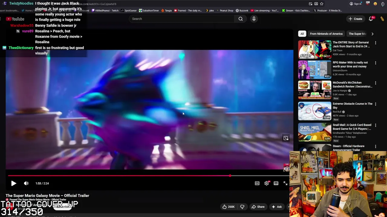Open the VilifiedPeanut - Twitch bookmark
This screenshot has height=217, width=387.
point(105,11)
